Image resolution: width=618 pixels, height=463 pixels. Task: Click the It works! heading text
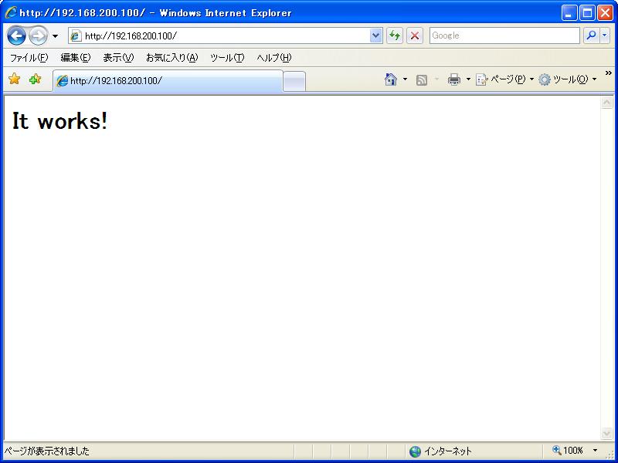click(x=59, y=120)
